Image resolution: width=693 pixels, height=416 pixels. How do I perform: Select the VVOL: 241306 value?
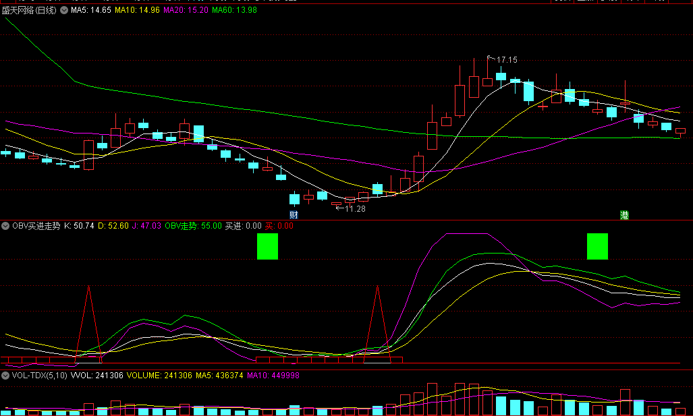pos(96,376)
